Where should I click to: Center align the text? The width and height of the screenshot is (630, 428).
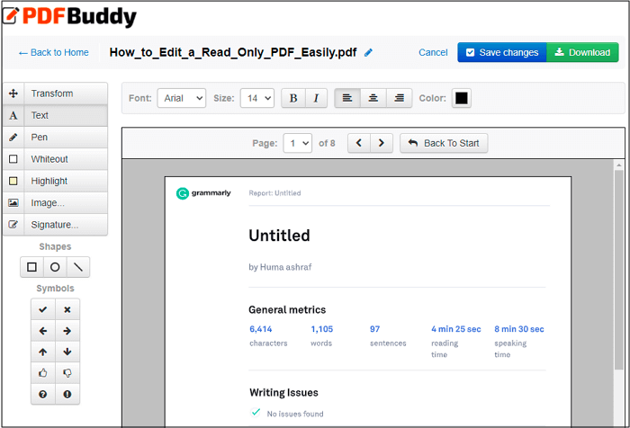point(373,98)
